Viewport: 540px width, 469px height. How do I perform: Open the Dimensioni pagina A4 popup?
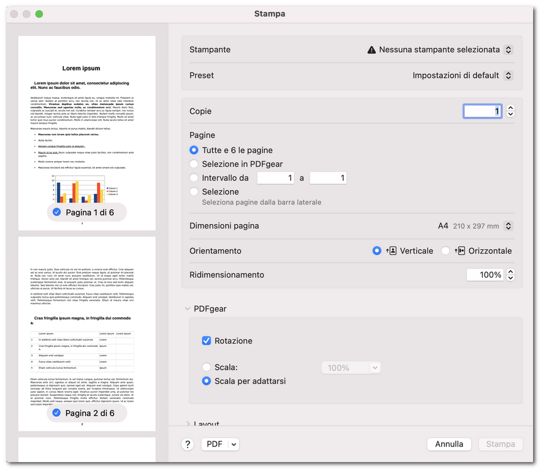point(509,226)
